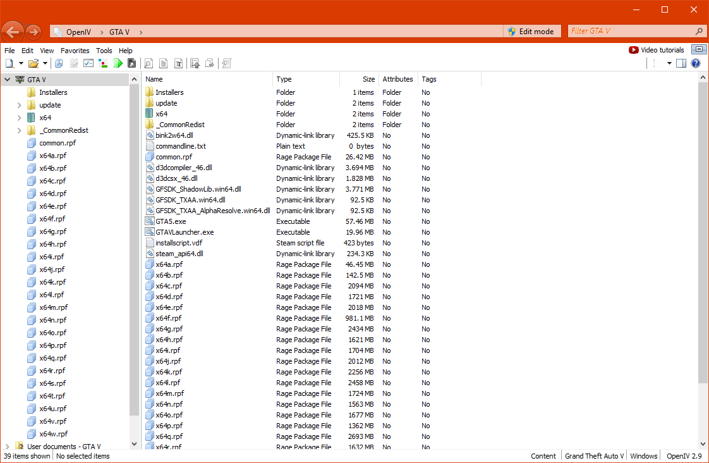
Task: Click the grayed grid edit toolbar icon
Action: 74,63
